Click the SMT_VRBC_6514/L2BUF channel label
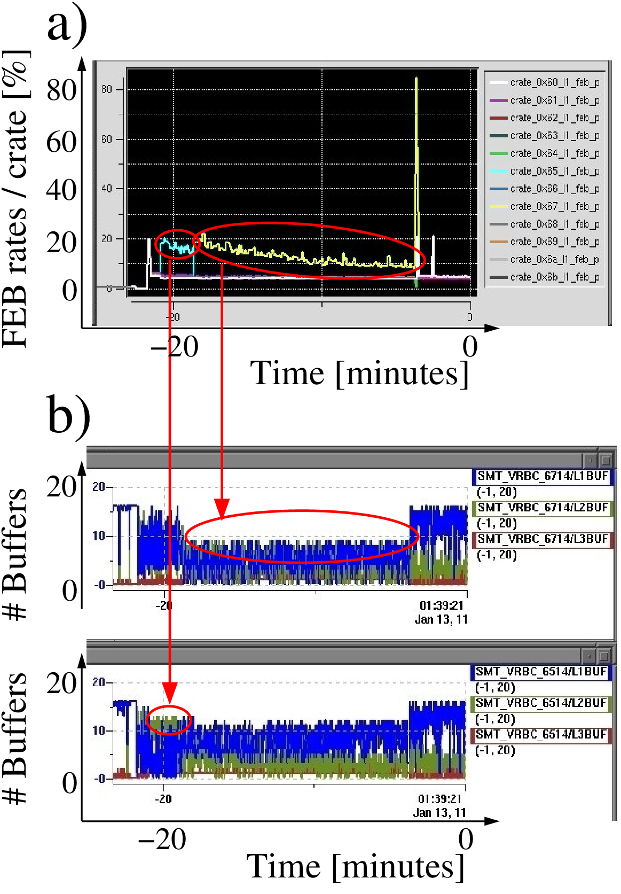This screenshot has height=894, width=621. pos(541,703)
